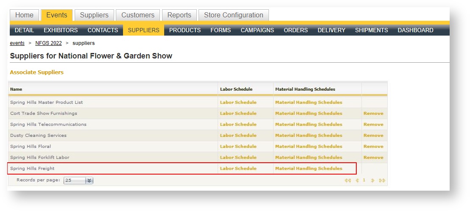The width and height of the screenshot is (470, 211).
Task: Open Labor Schedule for Spring Hills Freight
Action: point(238,169)
